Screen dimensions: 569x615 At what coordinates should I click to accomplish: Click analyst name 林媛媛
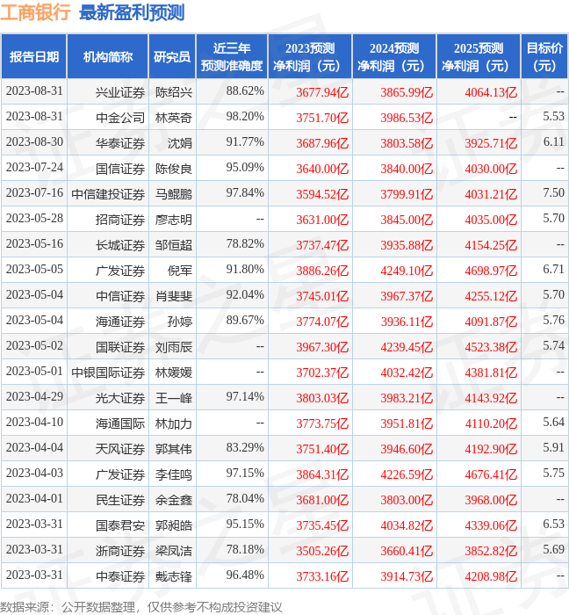(174, 373)
